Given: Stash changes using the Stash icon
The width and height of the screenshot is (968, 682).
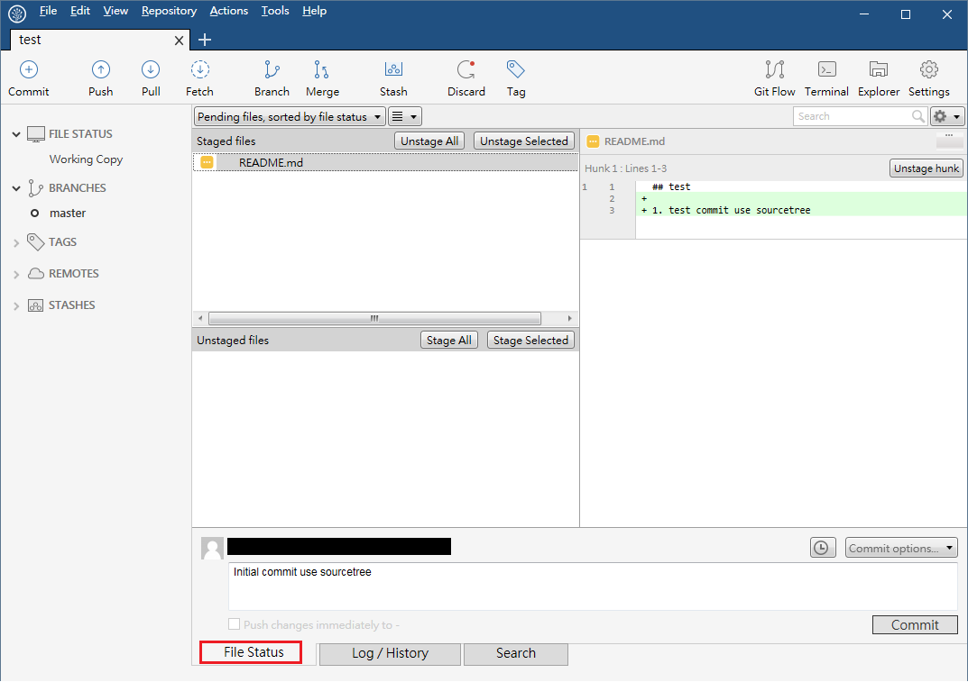Looking at the screenshot, I should (393, 70).
